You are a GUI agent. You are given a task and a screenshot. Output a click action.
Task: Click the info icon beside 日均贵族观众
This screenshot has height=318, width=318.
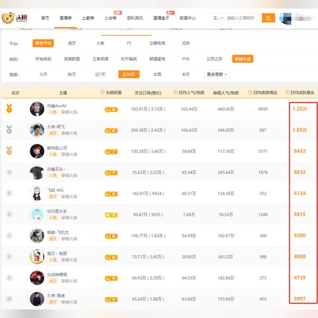[250, 92]
